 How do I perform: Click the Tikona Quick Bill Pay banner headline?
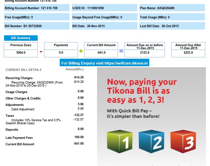[x=141, y=91]
